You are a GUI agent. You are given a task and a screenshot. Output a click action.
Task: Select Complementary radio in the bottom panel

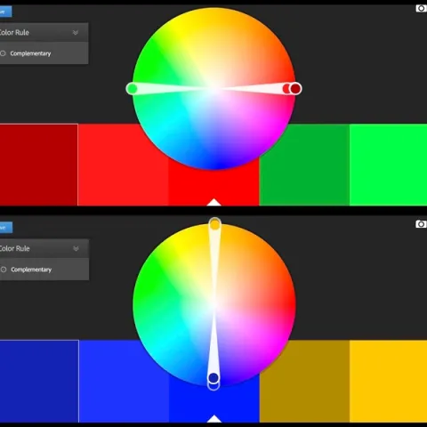point(4,270)
